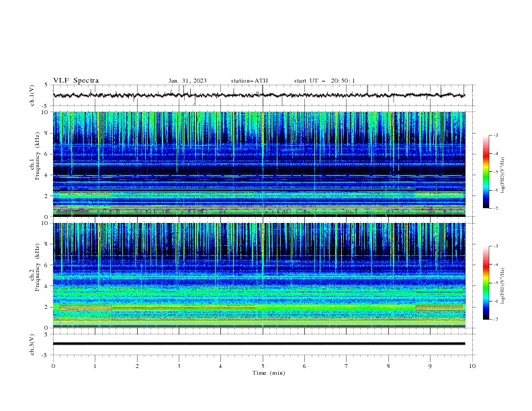Click the ch.1 colorbar 'log(PSD)(V²/Hz)' label

[503, 175]
